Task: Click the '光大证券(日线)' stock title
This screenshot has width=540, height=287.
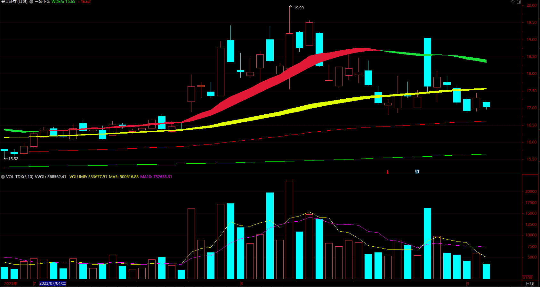Action: 14,2
